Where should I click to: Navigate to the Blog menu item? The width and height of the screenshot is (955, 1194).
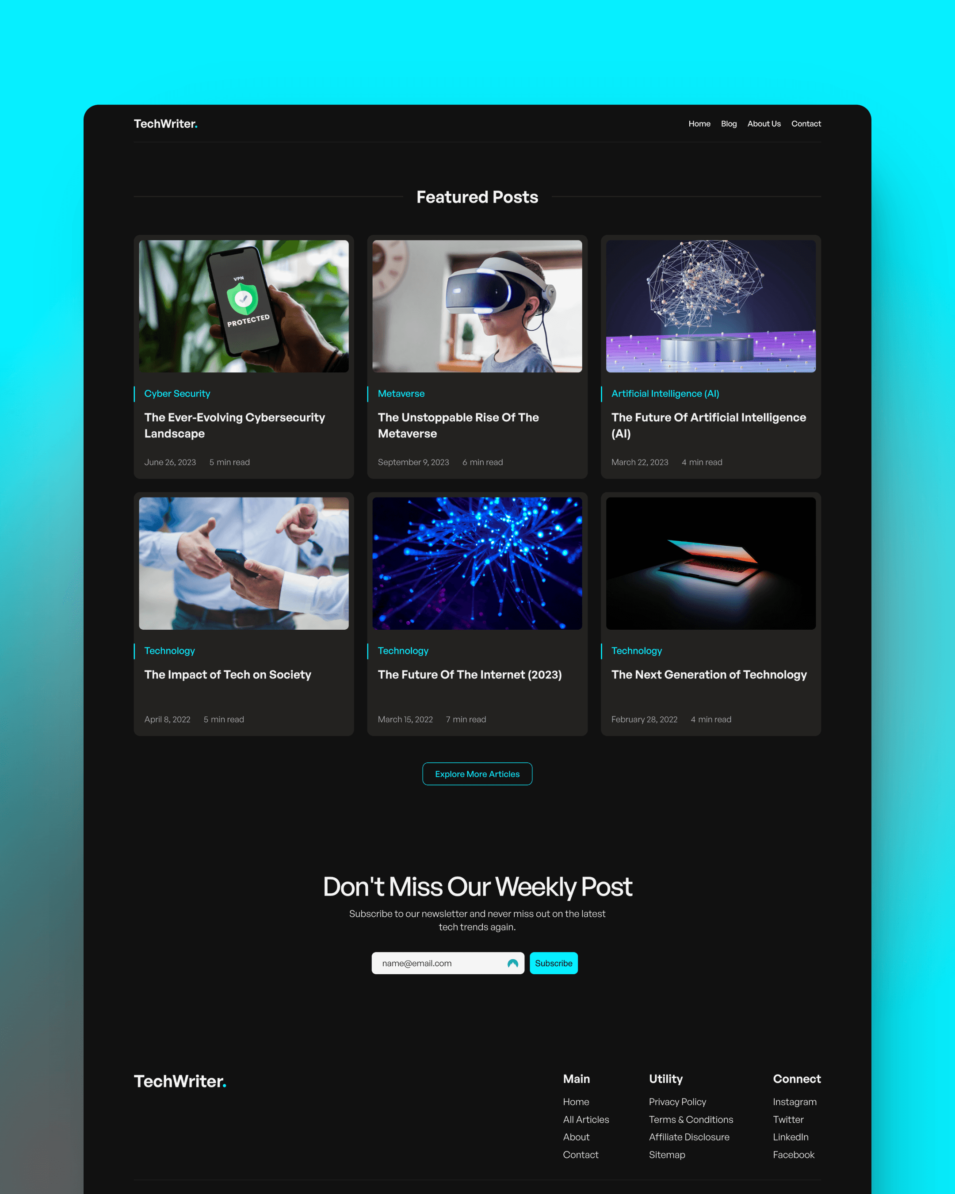[x=729, y=124]
